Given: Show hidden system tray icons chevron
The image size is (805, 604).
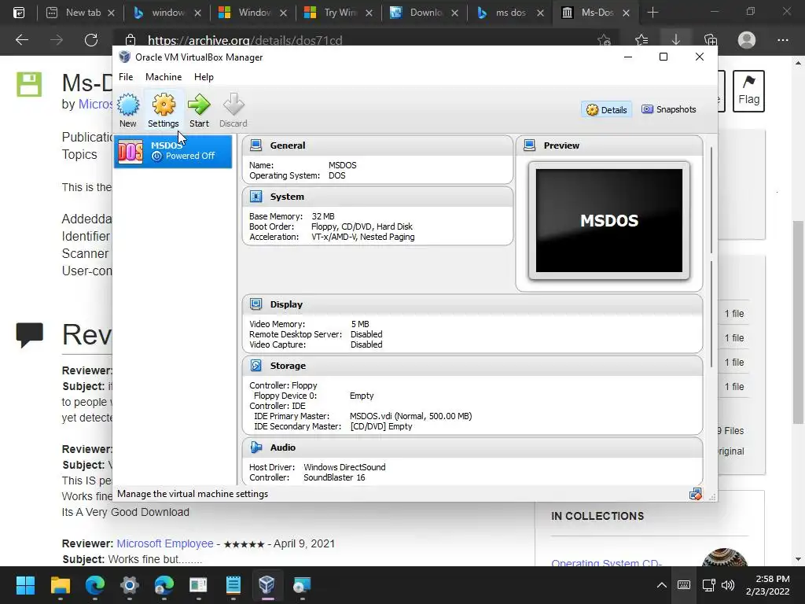Looking at the screenshot, I should 662,585.
